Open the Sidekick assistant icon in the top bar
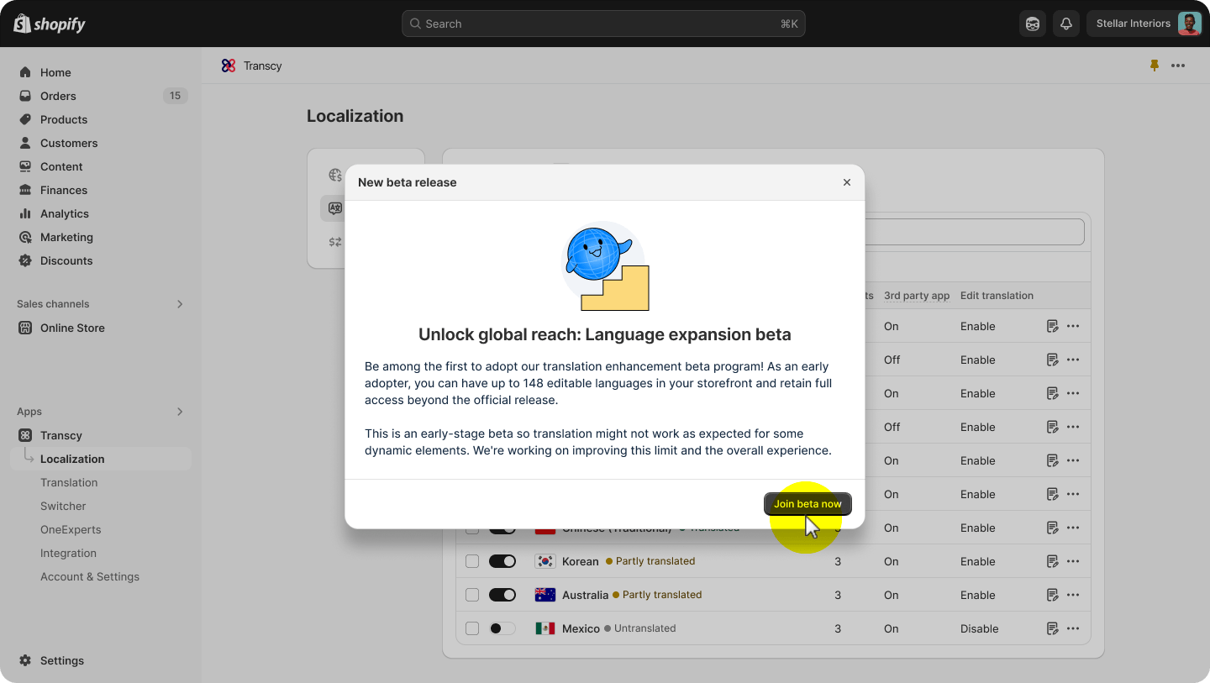 (1033, 24)
